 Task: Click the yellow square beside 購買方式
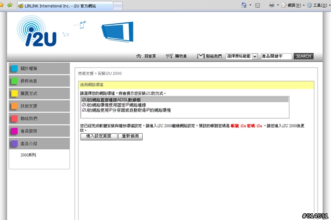click(14, 93)
